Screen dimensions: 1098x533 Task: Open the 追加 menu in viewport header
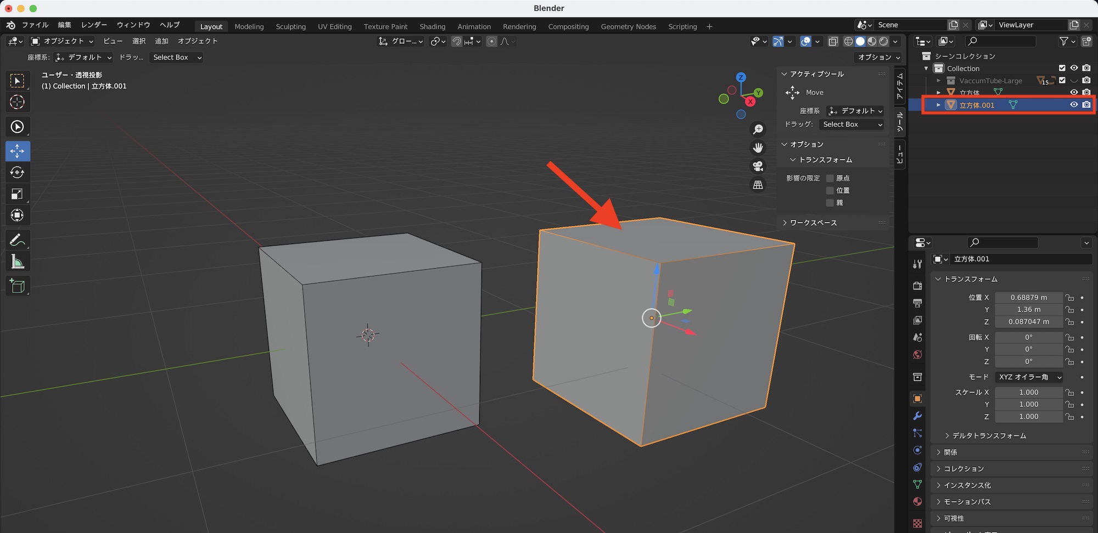(161, 41)
